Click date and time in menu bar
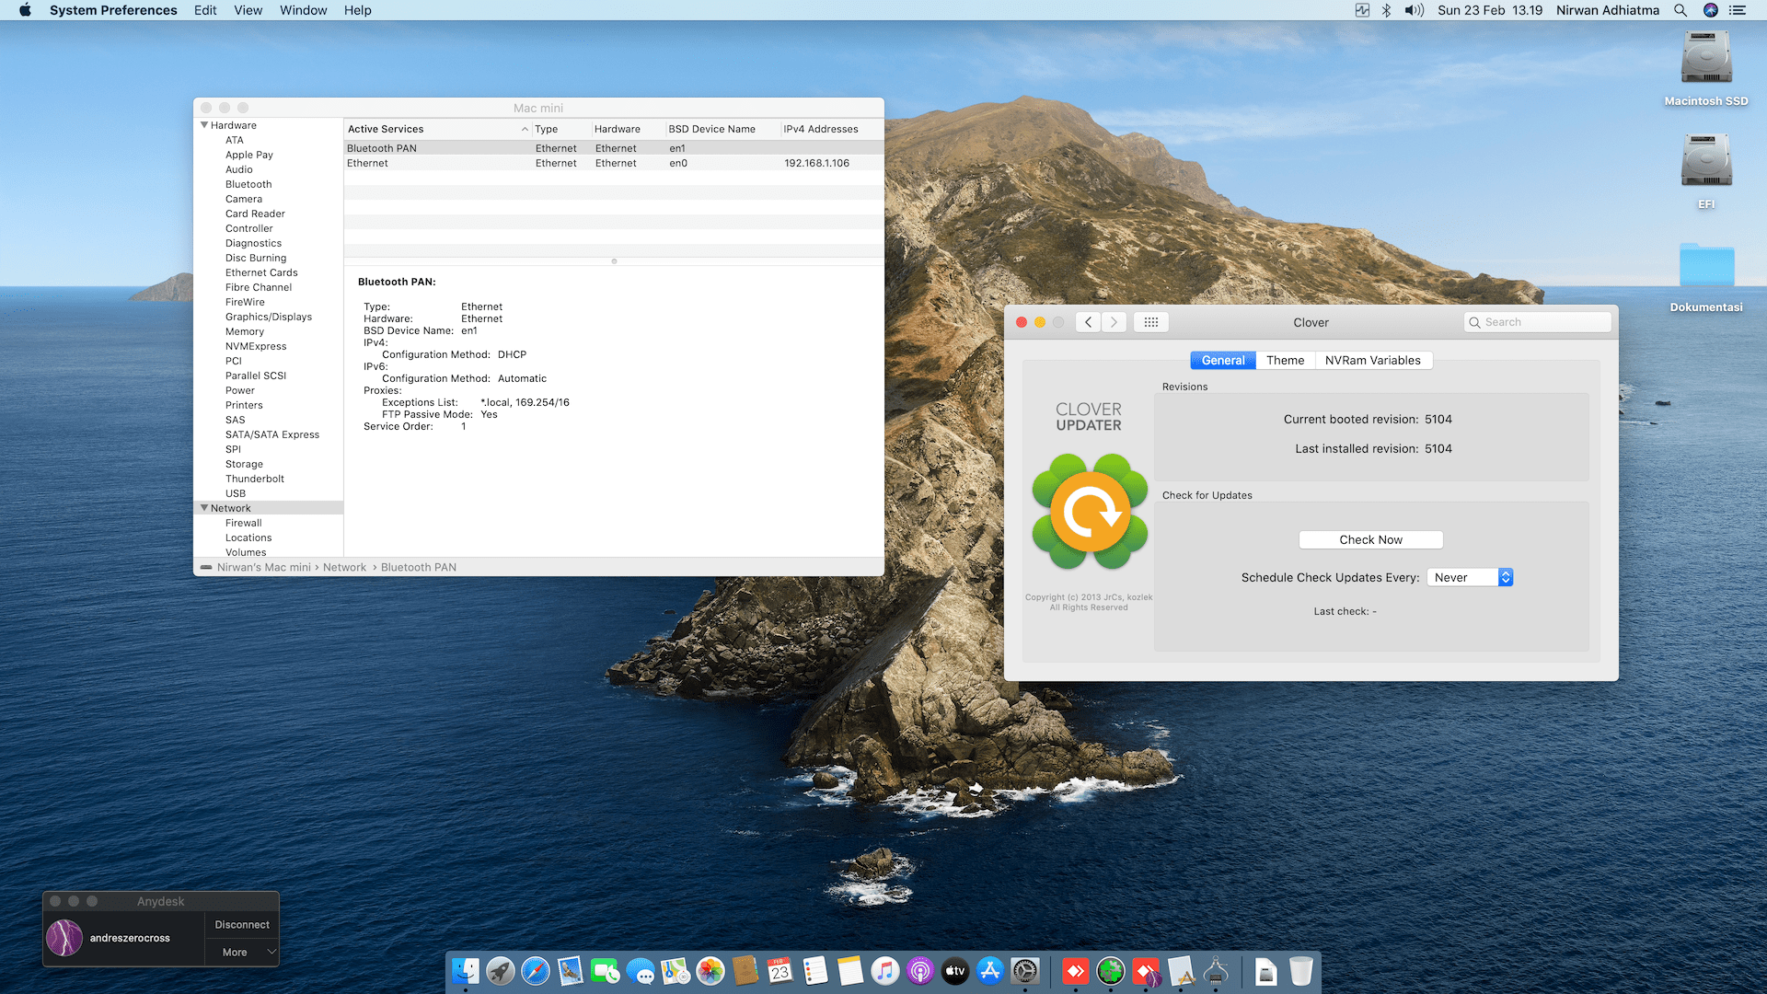Image resolution: width=1767 pixels, height=994 pixels. [x=1490, y=10]
